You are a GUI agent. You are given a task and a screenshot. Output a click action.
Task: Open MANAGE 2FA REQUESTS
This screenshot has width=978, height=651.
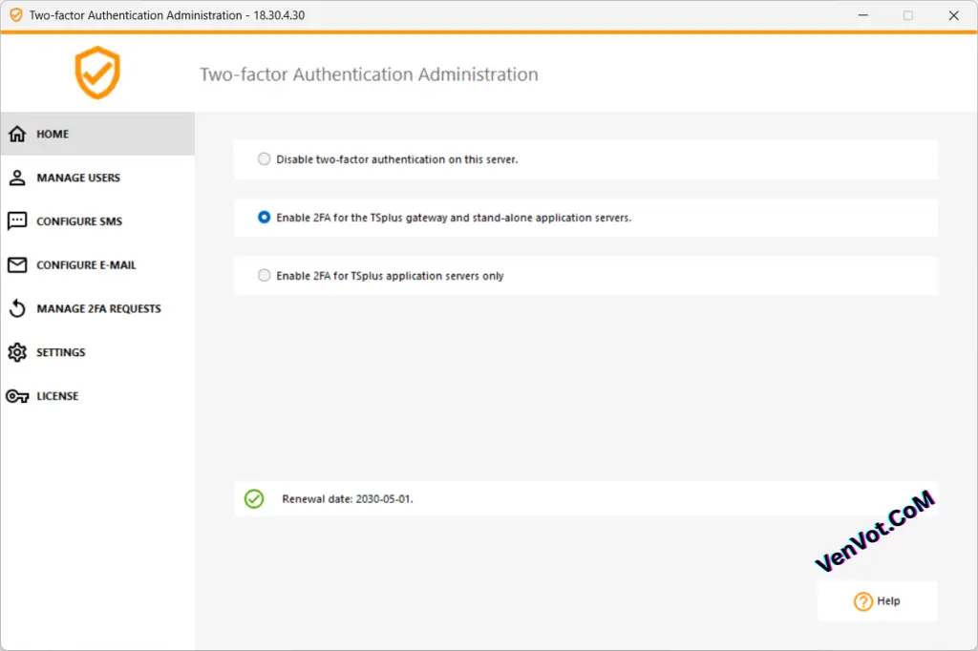point(97,308)
